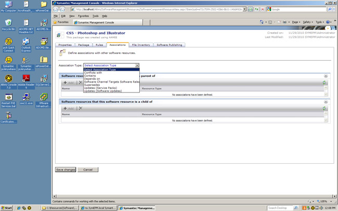Click the Add button in child-of section
This screenshot has width=338, height=211.
pyautogui.click(x=69, y=109)
